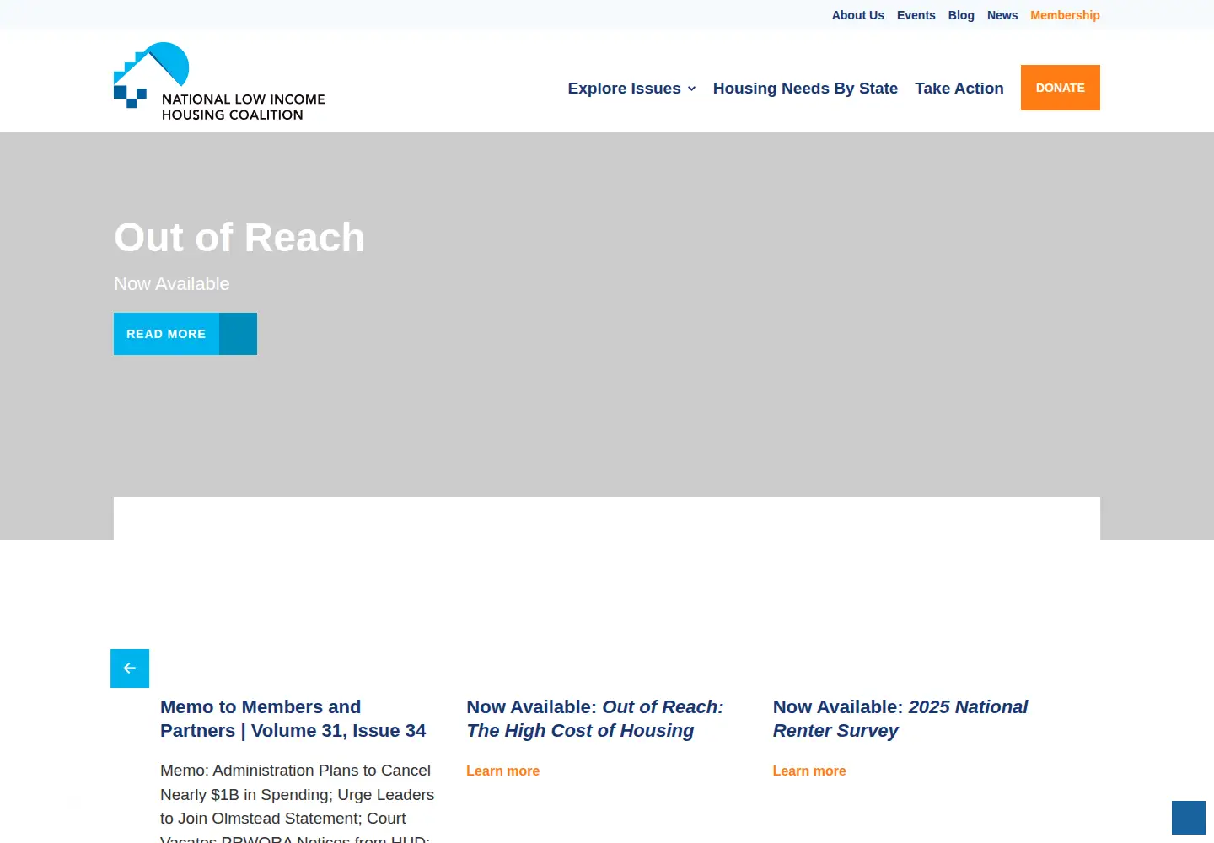Click the blue square button at bottom right
This screenshot has height=843, width=1214.
(1189, 818)
